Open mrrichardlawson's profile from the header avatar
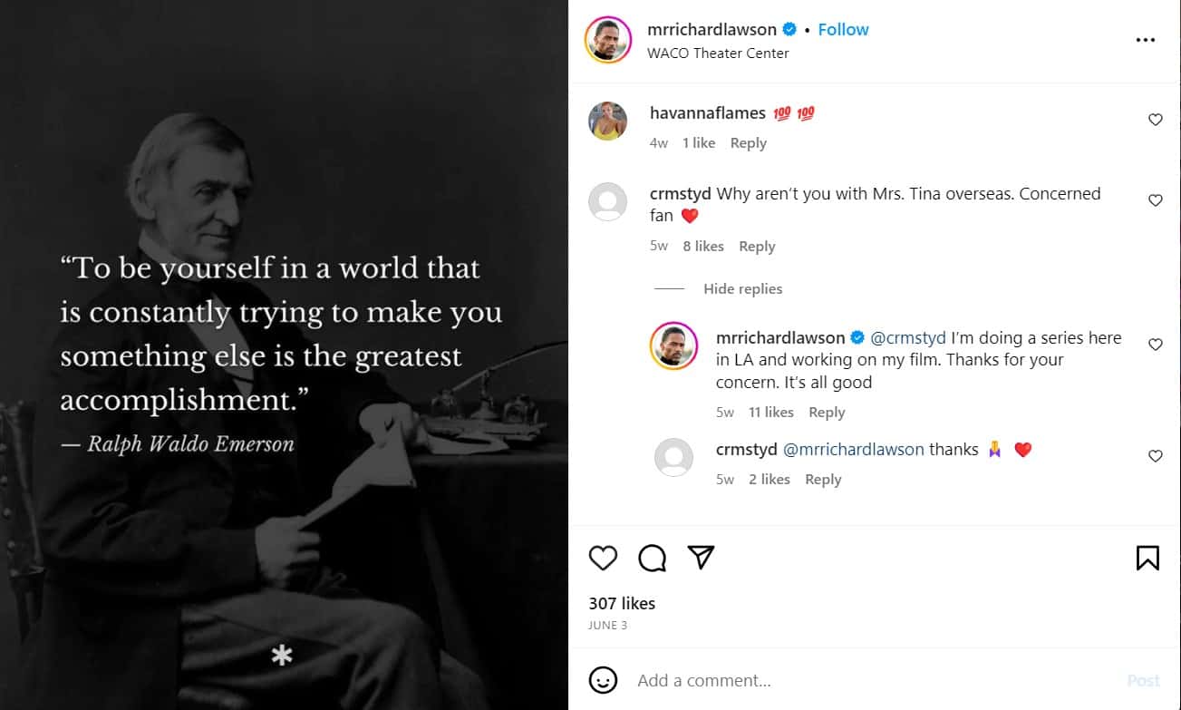This screenshot has height=710, width=1181. click(607, 40)
